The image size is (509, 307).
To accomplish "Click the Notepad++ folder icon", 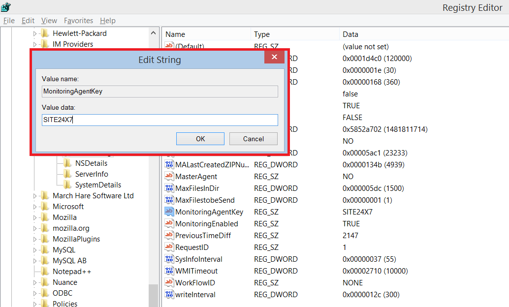I will [x=45, y=271].
